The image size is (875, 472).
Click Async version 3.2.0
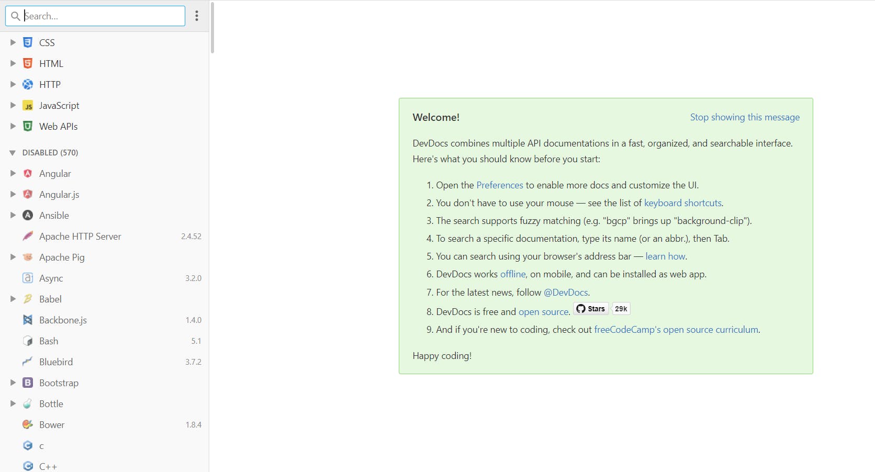click(193, 278)
